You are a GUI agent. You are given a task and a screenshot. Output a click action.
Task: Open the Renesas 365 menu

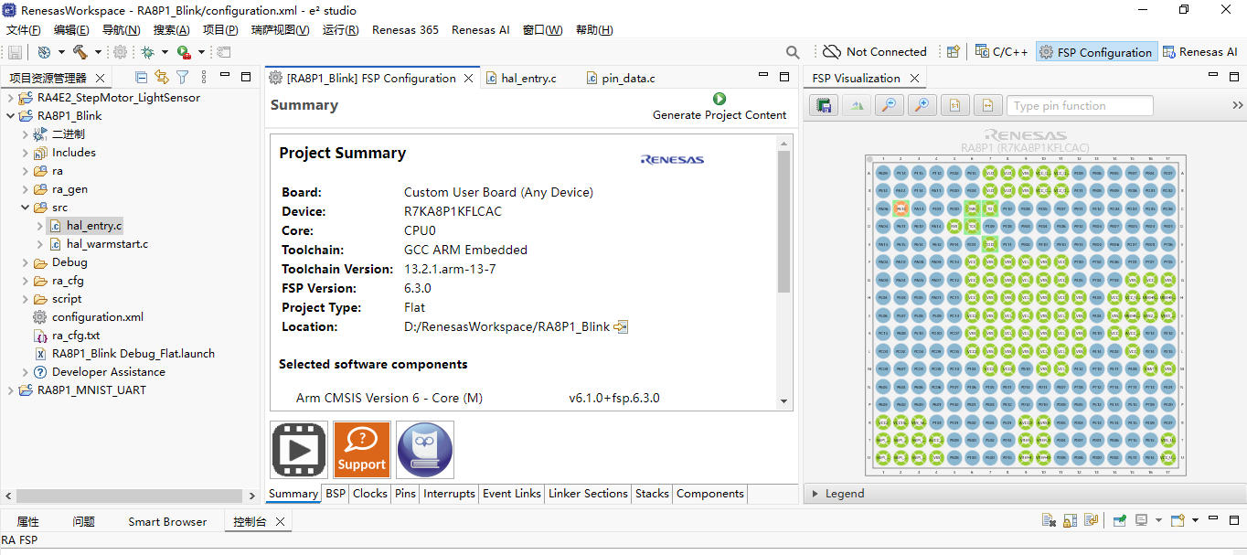coord(405,29)
